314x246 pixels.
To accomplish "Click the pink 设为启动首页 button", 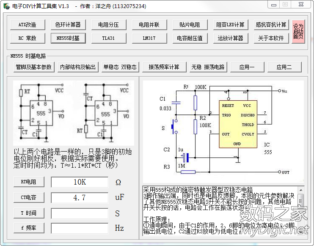I will coord(298,31).
